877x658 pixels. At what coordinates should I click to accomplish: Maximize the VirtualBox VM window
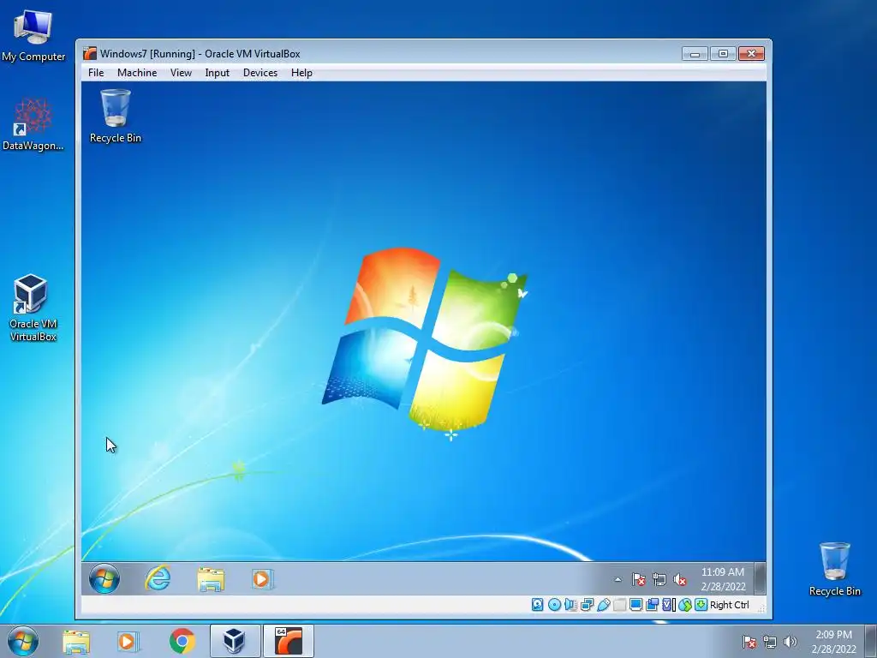pos(723,54)
